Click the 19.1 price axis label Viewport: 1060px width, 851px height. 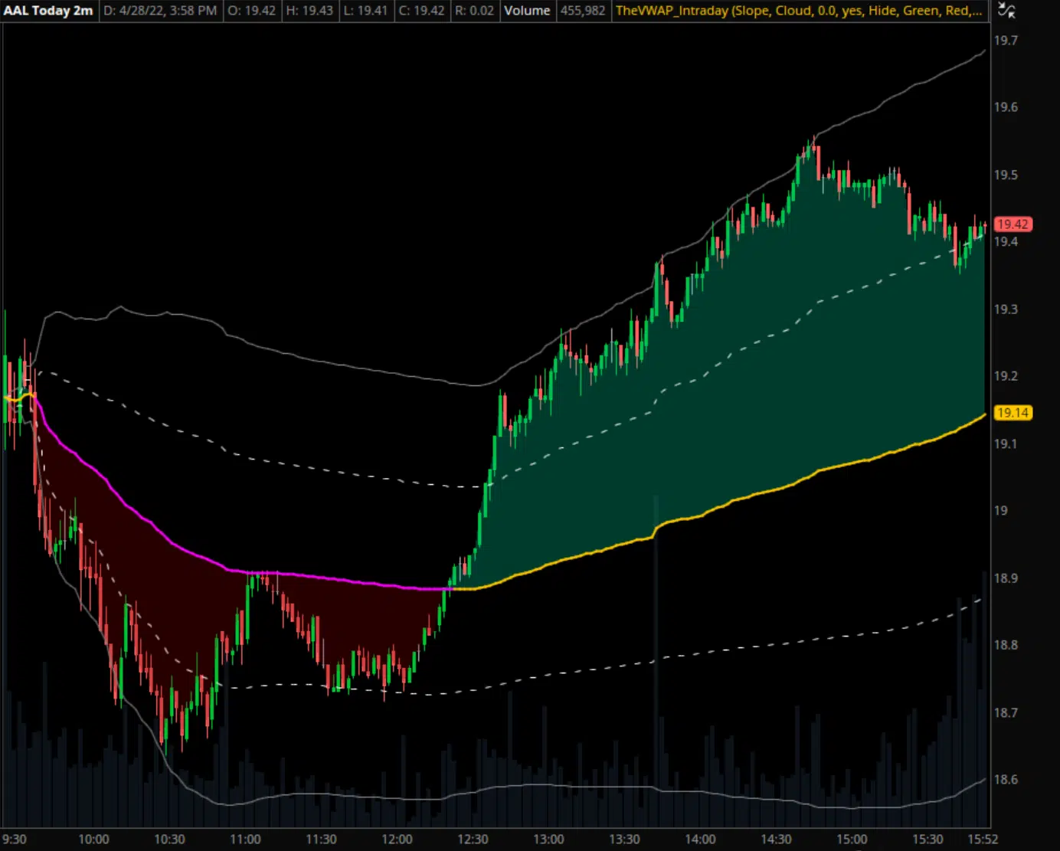pyautogui.click(x=1006, y=444)
